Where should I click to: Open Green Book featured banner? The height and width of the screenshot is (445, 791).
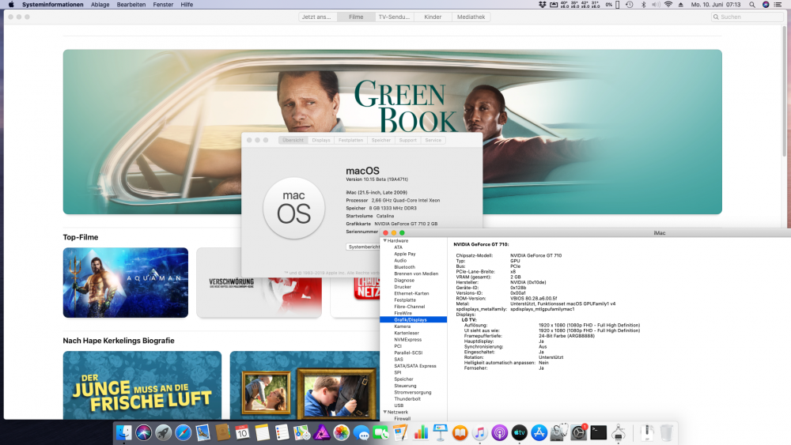[392, 131]
